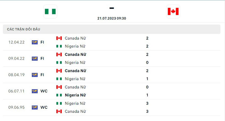Click Canada flag in 12.04.22 match
This screenshot has width=225, height=121.
pyautogui.click(x=59, y=38)
